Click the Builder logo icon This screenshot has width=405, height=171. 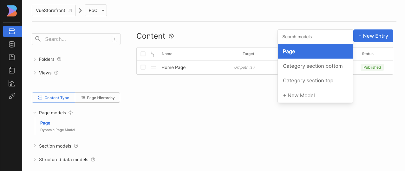click(x=12, y=11)
